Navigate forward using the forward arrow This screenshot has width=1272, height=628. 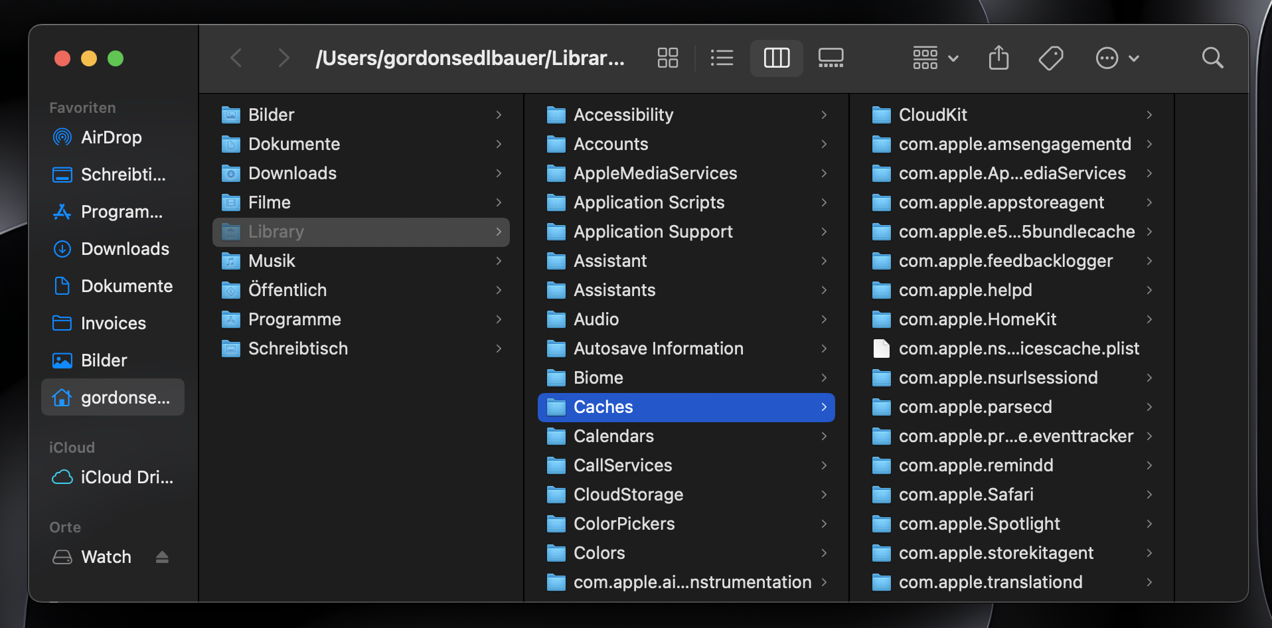(284, 58)
